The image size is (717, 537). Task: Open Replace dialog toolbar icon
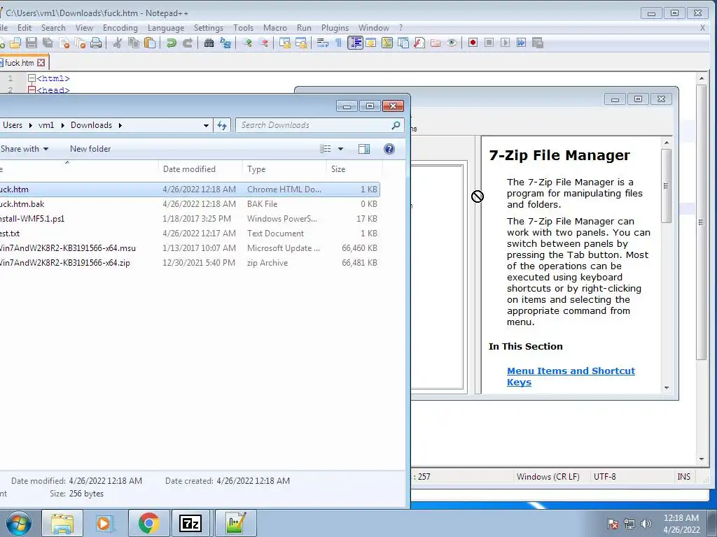pyautogui.click(x=225, y=43)
